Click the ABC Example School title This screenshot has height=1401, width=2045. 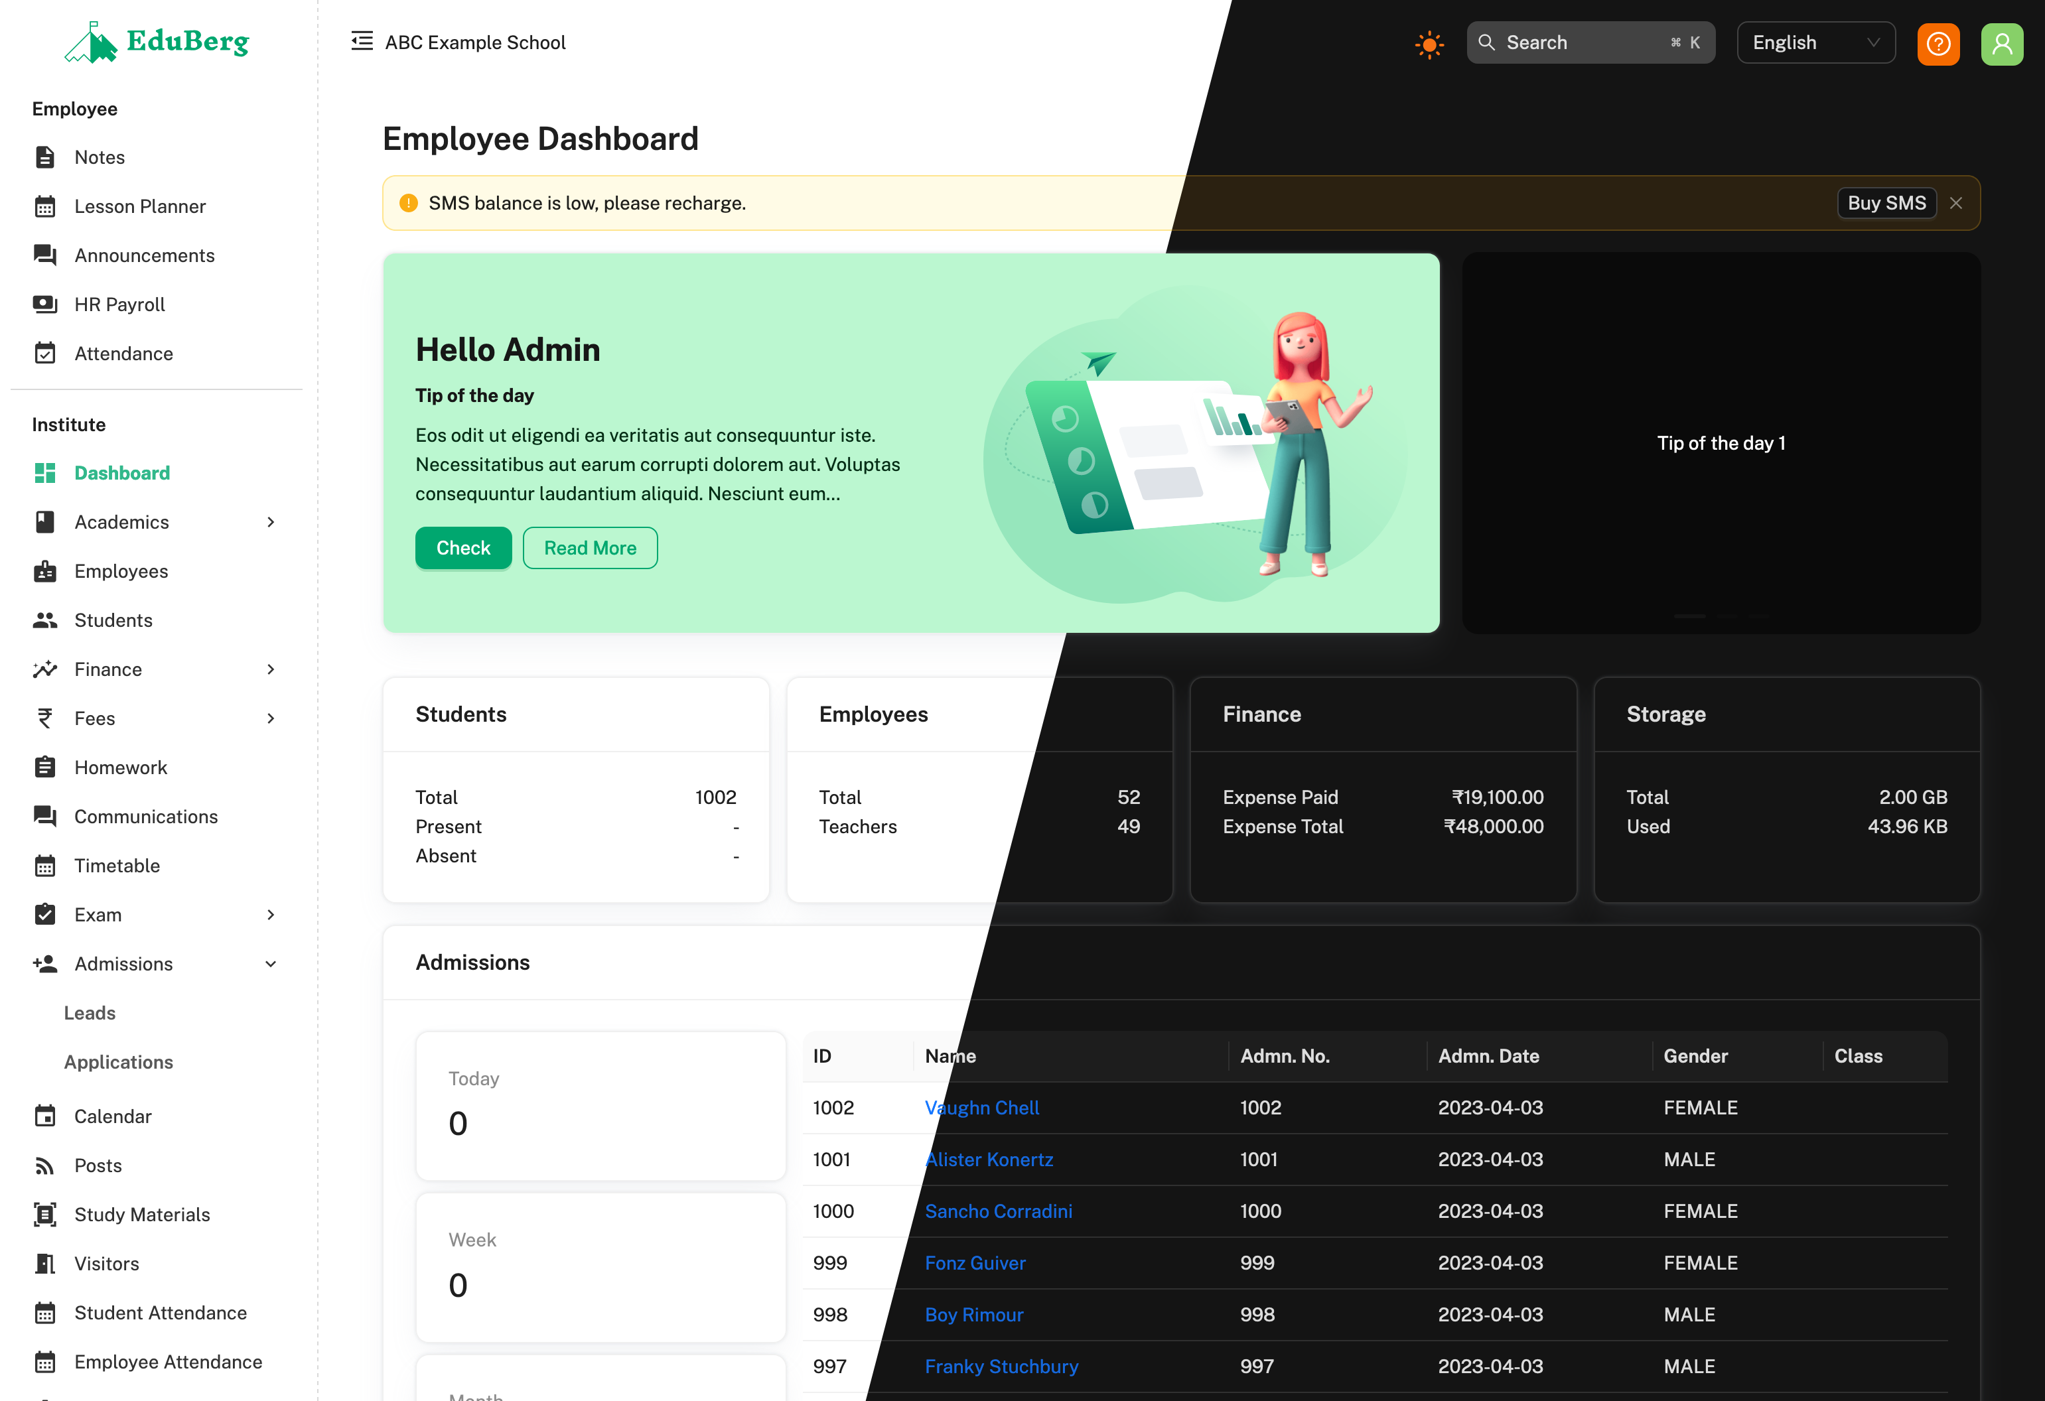(x=475, y=42)
